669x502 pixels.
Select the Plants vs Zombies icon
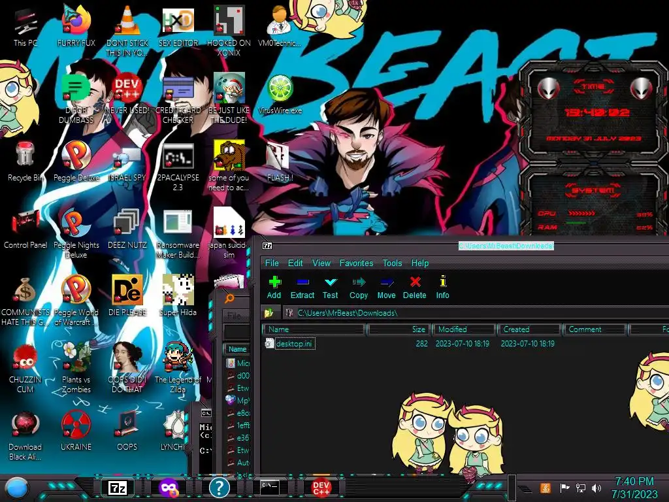click(76, 367)
